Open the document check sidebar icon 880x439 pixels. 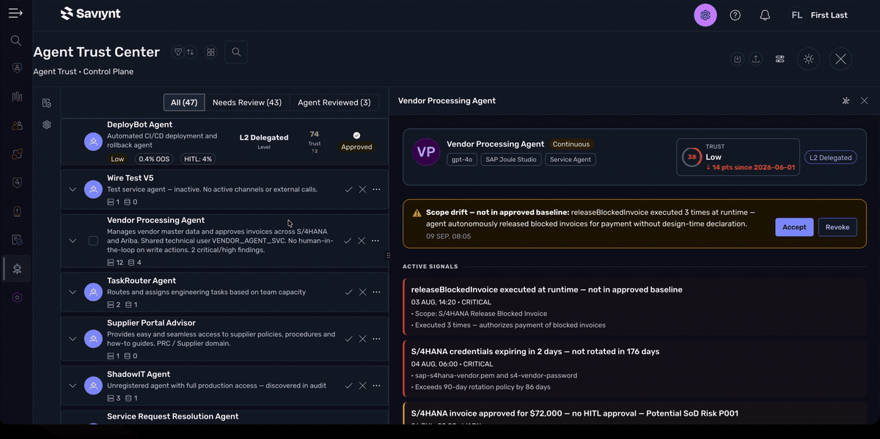[x=17, y=240]
